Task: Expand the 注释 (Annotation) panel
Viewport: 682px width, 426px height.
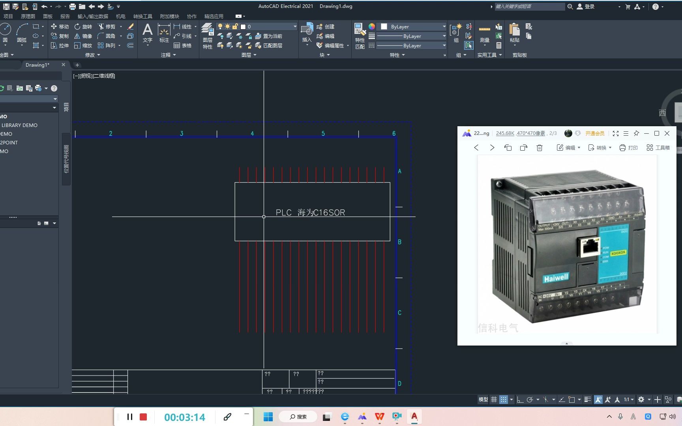Action: pos(168,55)
